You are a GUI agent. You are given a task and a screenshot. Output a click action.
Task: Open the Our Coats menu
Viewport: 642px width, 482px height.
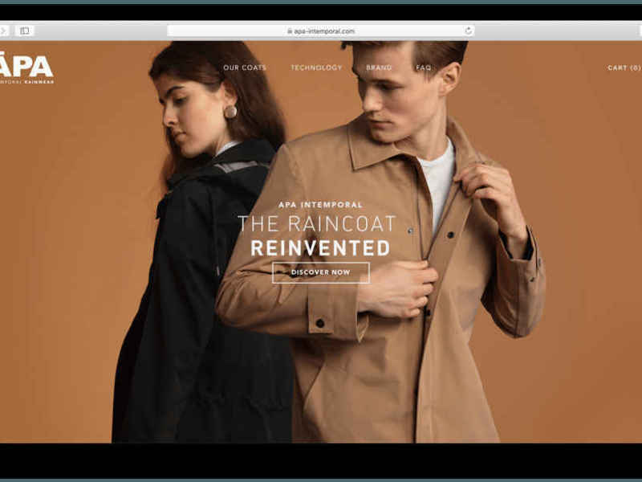(245, 67)
